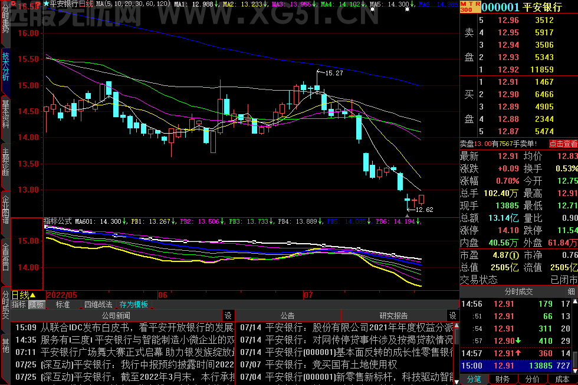This screenshot has width=578, height=385.
Task: Select the 技术分析 sidebar tab
Action: click(x=5, y=67)
